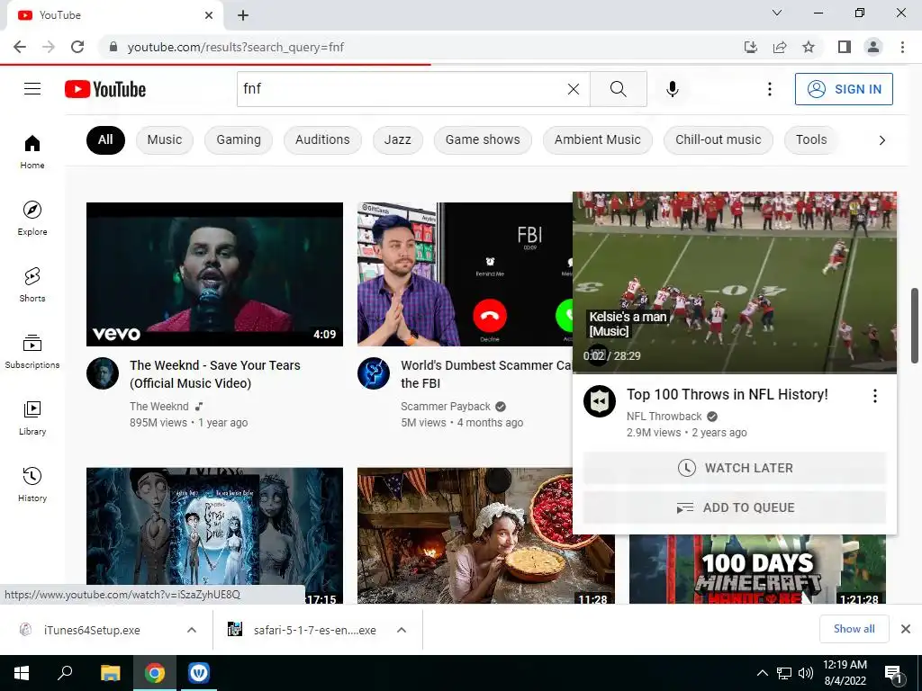Select the Chill-out music filter chip
The width and height of the screenshot is (922, 691).
point(718,139)
